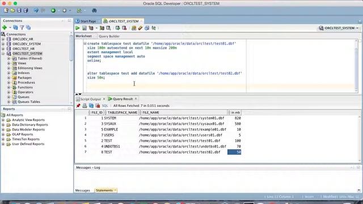Select the Query Result tab
Viewport: 363px width, 204px height.
pos(123,99)
